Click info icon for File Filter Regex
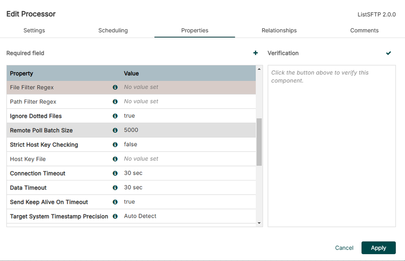This screenshot has width=405, height=261. 115,87
